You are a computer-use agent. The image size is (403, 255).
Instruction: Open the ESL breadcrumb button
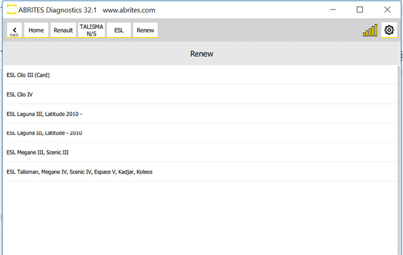coord(119,30)
